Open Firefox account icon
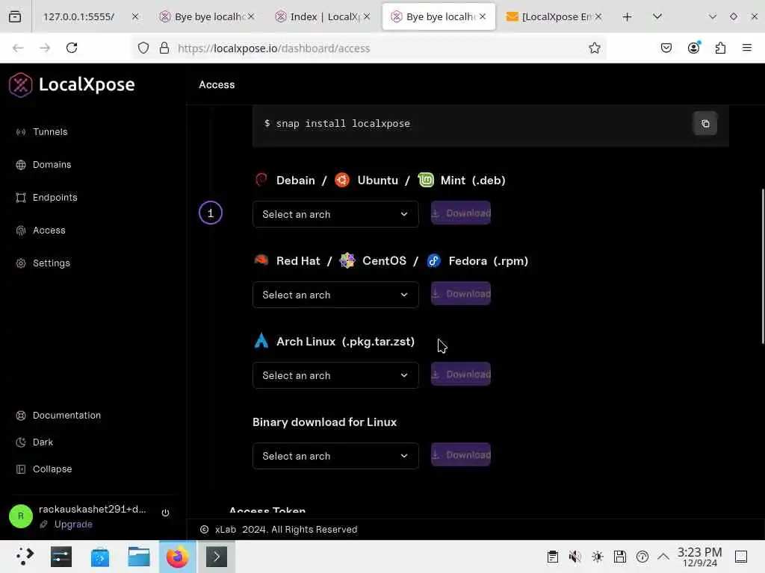 tap(693, 48)
